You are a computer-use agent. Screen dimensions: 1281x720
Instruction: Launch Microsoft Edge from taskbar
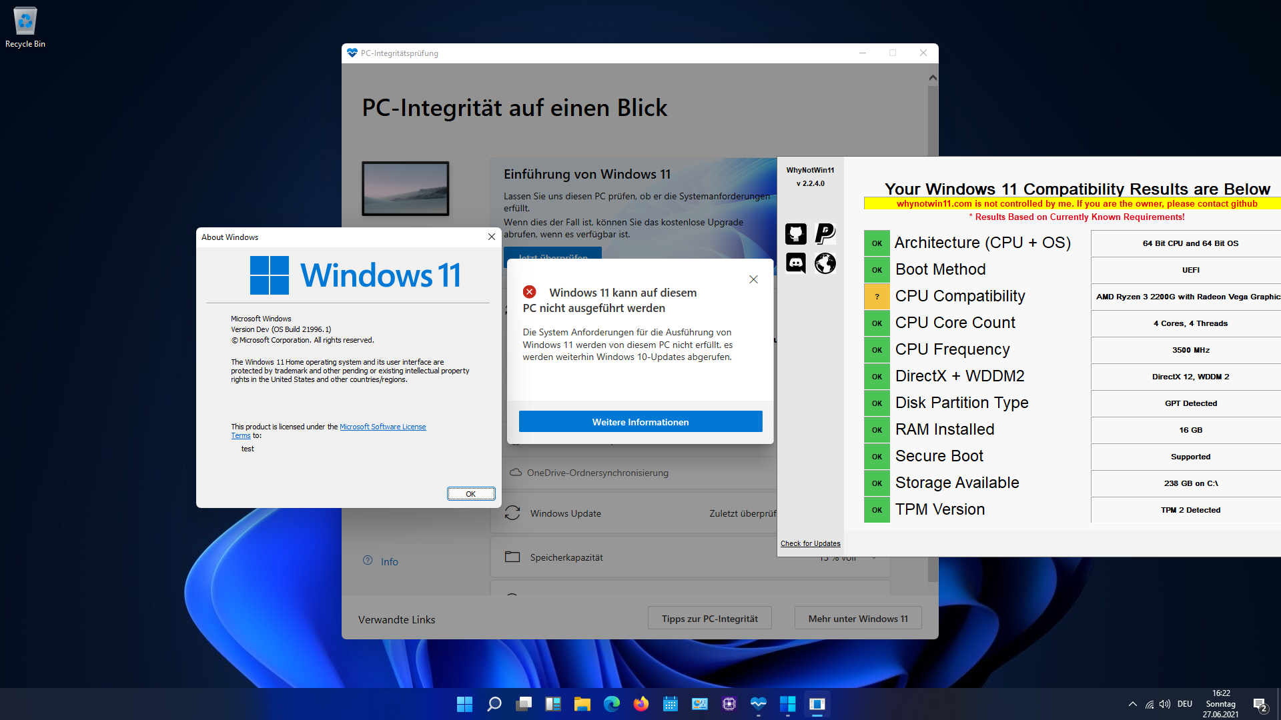point(612,704)
